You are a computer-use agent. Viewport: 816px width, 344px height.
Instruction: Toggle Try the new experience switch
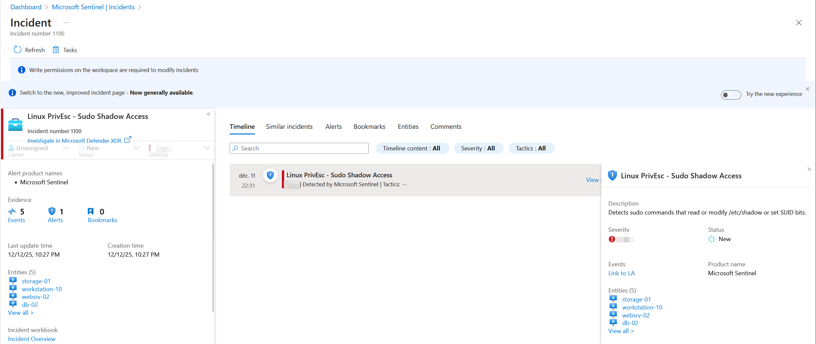pyautogui.click(x=731, y=95)
